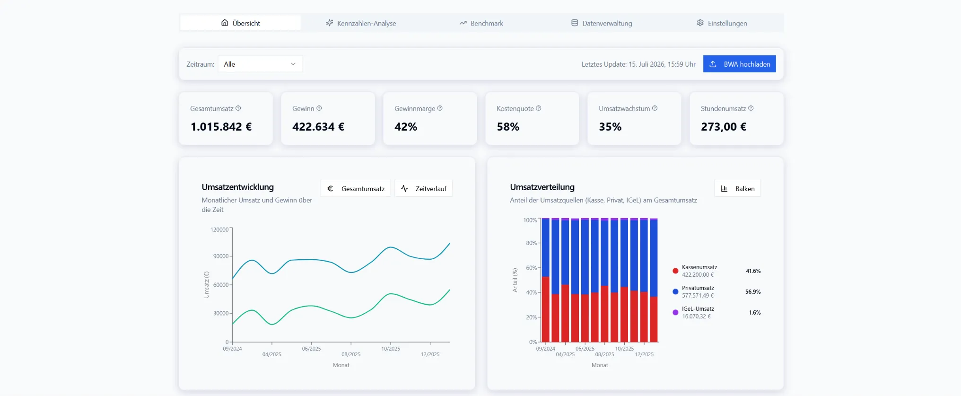Open the Benchmark tab
The image size is (961, 396).
pyautogui.click(x=481, y=23)
